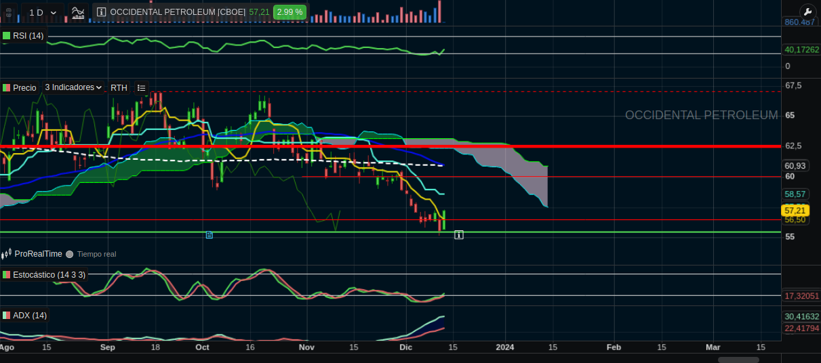Click the 22,41794 ADX value label
The image size is (821, 363).
(x=801, y=328)
